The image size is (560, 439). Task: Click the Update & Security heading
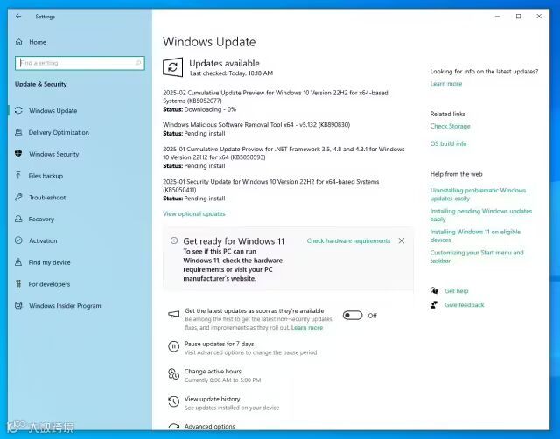click(41, 84)
